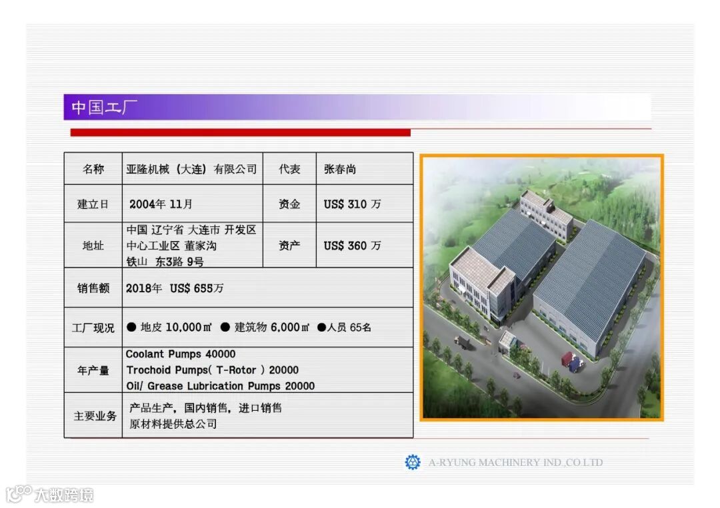Click the A-RYUNG gear logo icon

[413, 462]
